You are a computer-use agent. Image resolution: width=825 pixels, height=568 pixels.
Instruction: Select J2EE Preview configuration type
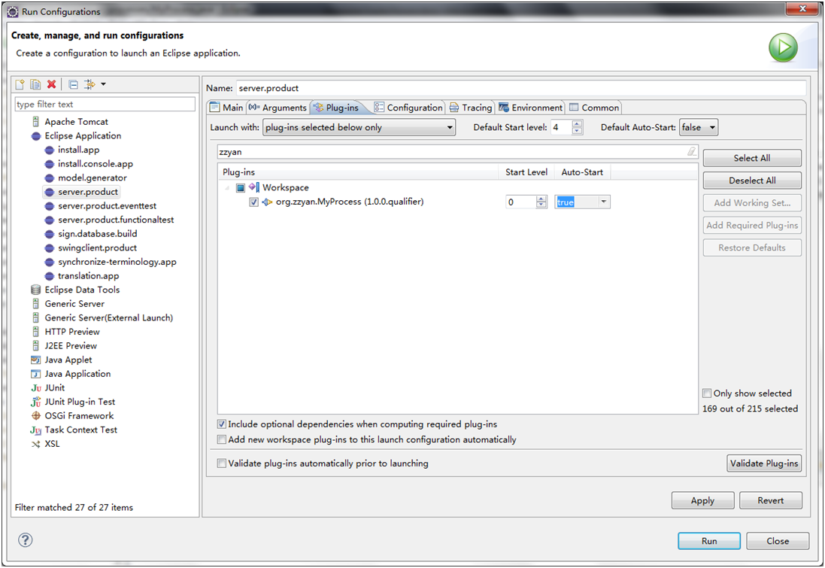(x=71, y=346)
